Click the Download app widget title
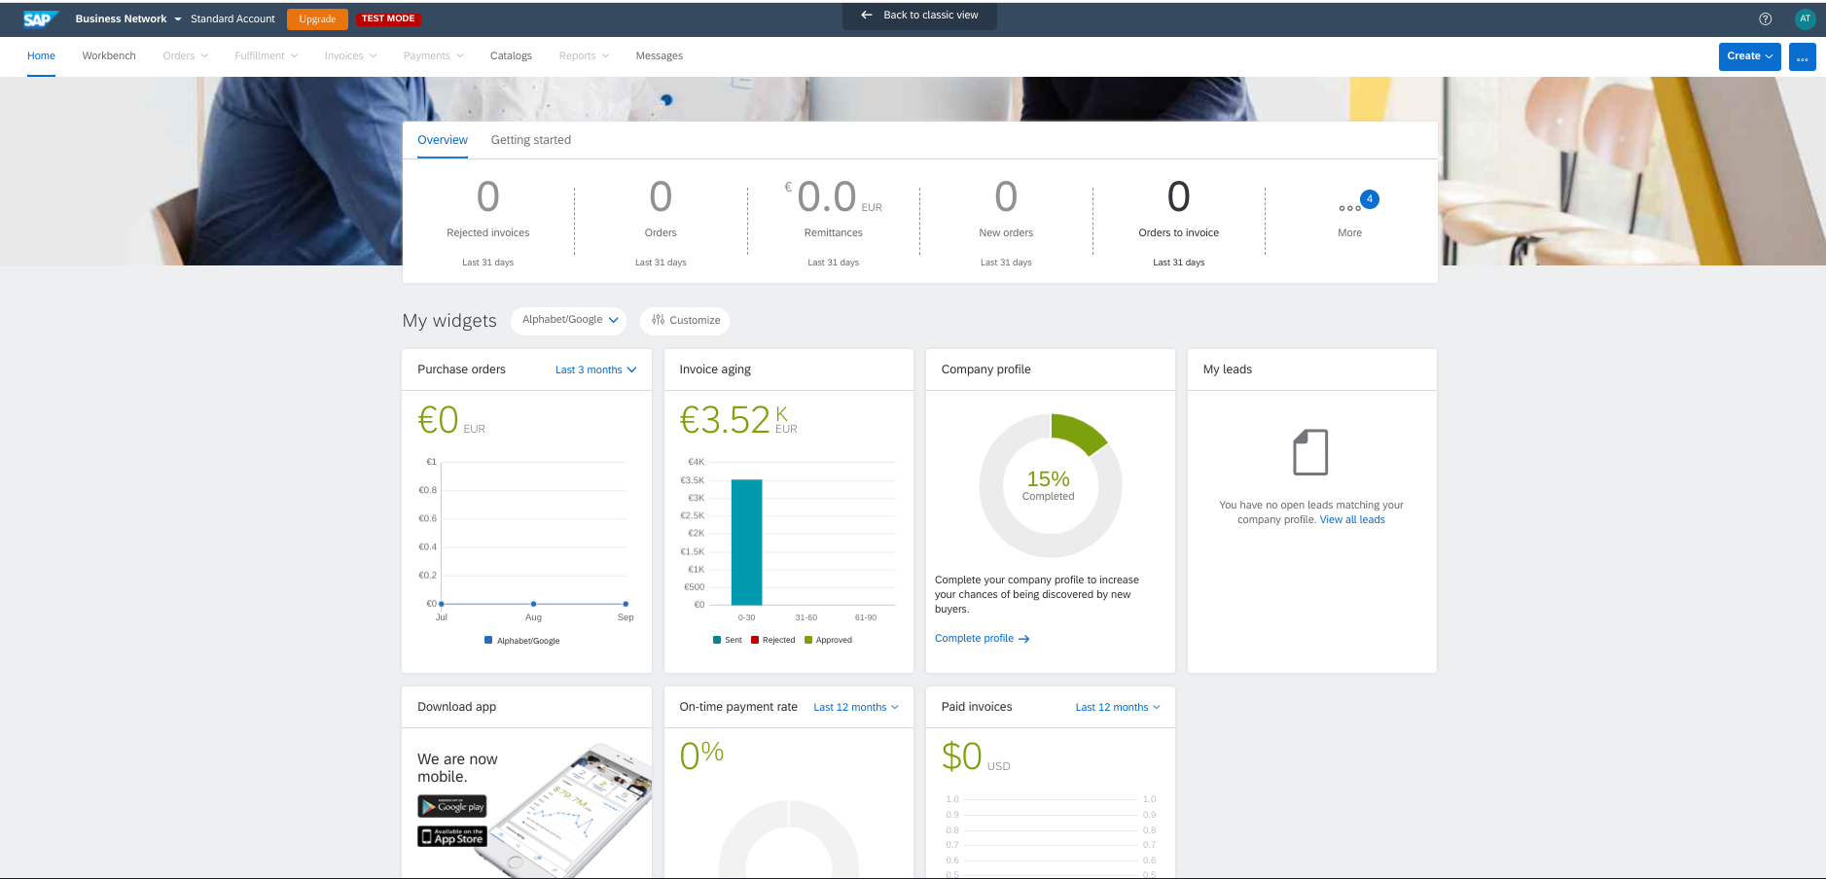This screenshot has height=879, width=1826. pos(456,707)
